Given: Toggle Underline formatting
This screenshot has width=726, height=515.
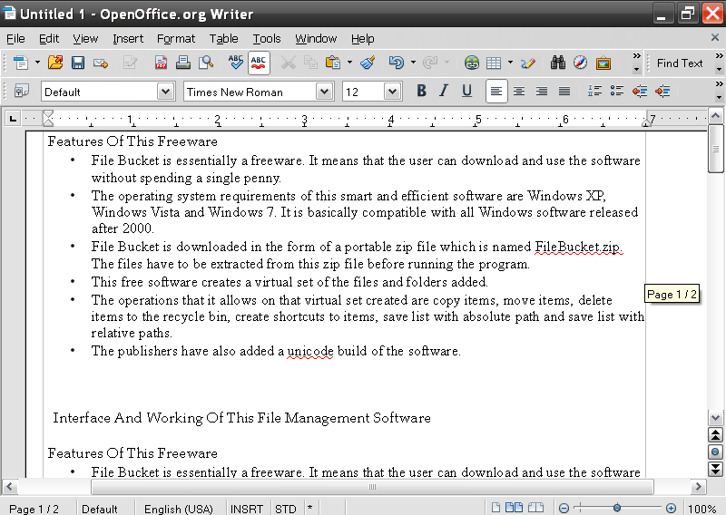Looking at the screenshot, I should [466, 92].
